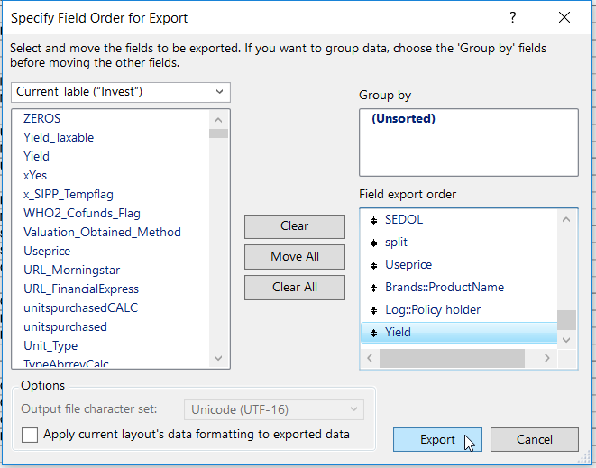This screenshot has width=596, height=468.
Task: Click the Clear All button
Action: point(294,287)
